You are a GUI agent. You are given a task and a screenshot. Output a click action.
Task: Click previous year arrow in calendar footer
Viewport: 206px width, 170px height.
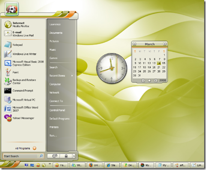coord(143,81)
